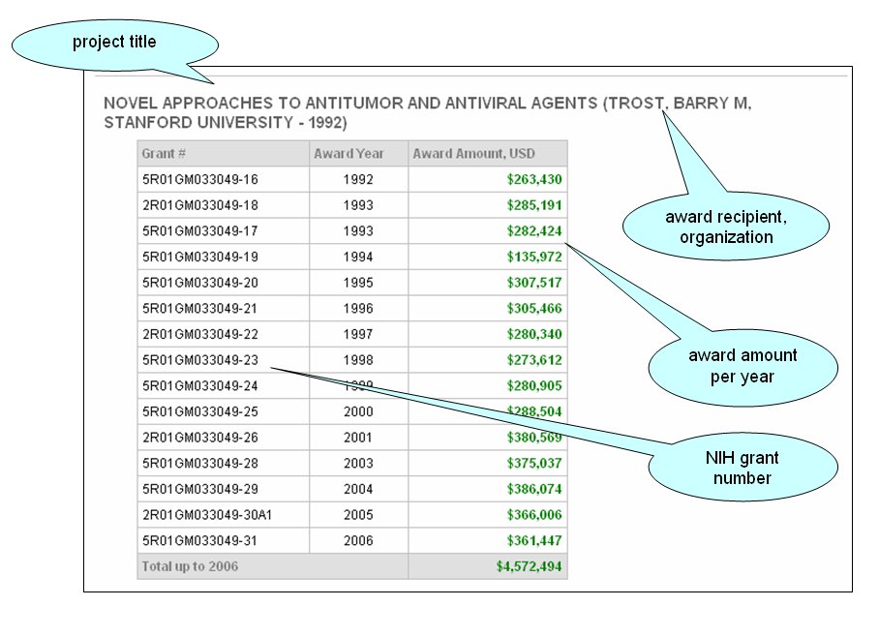Select grant number 2R01GM033049-22
The image size is (879, 637).
click(x=200, y=334)
